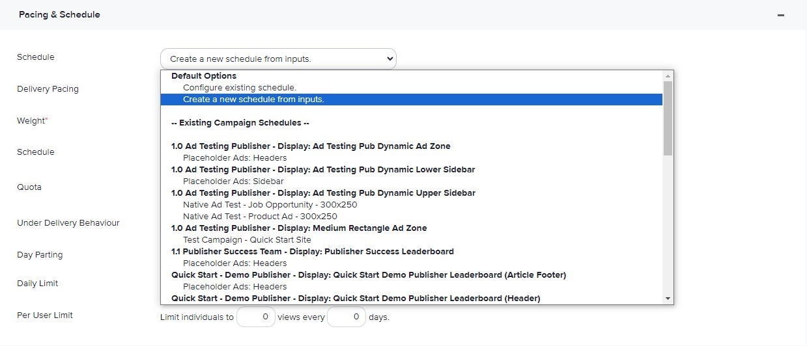
Task: Click the Per User Limit label
Action: (45, 315)
